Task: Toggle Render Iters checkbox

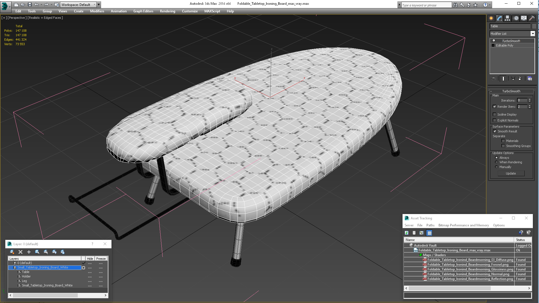Action: [x=495, y=107]
